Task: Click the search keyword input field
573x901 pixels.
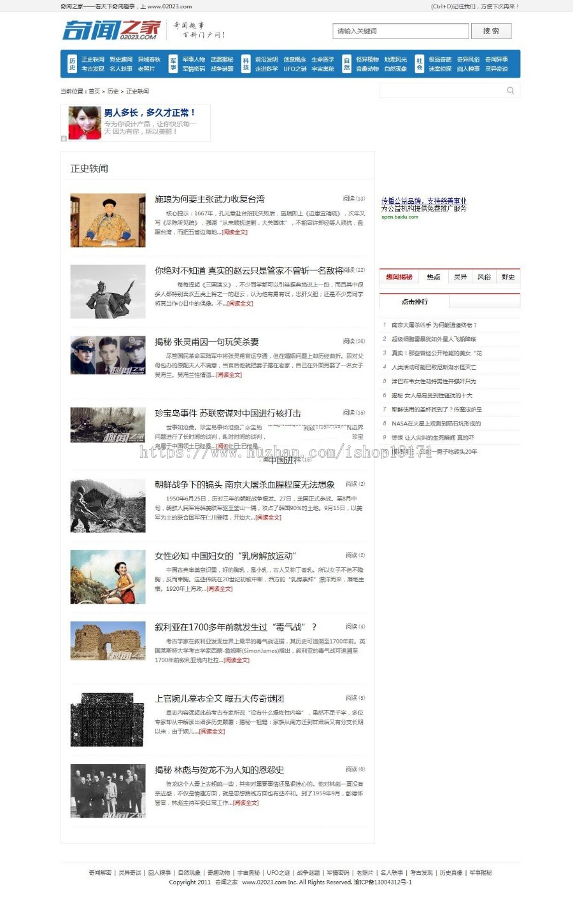Action: pos(399,31)
